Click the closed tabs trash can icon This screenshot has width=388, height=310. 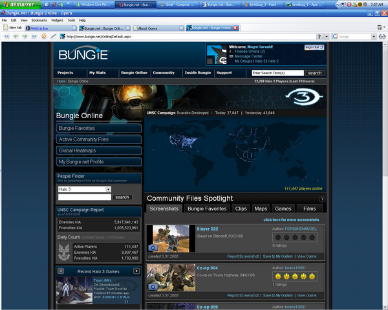click(x=380, y=27)
